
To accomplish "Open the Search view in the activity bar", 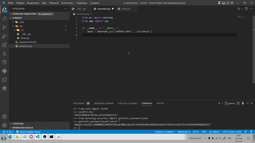I will coord(4,19).
